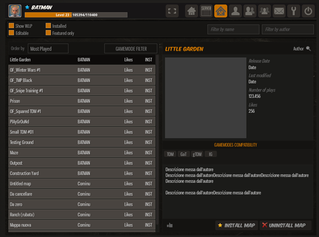Focus the Filter by author field
319x237 pixels.
(x=288, y=29)
